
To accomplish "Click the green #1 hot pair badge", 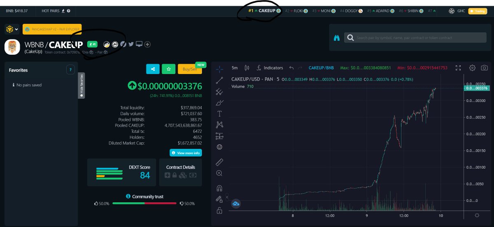I will tap(92, 44).
